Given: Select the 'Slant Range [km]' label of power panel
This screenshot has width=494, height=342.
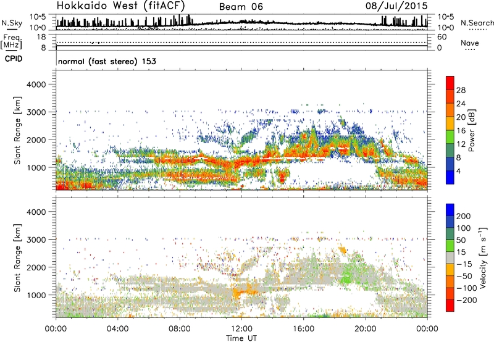Looking at the screenshot, I should [x=17, y=130].
